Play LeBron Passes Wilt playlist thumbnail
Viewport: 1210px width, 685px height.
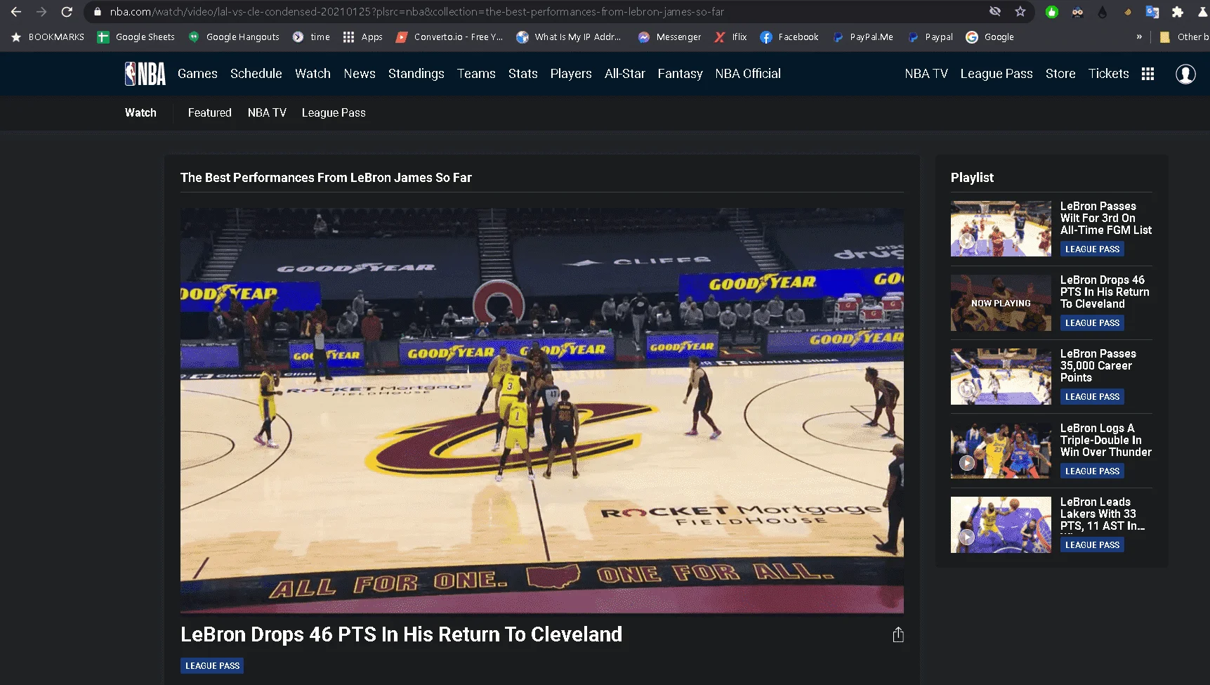[1001, 228]
